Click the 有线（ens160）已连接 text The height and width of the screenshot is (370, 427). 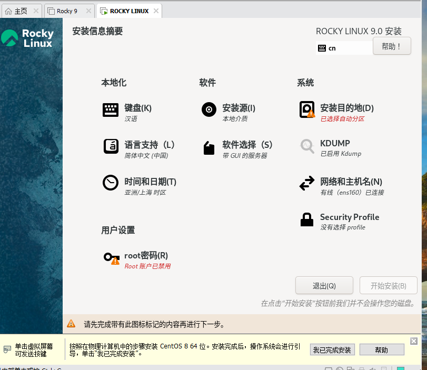tap(352, 193)
